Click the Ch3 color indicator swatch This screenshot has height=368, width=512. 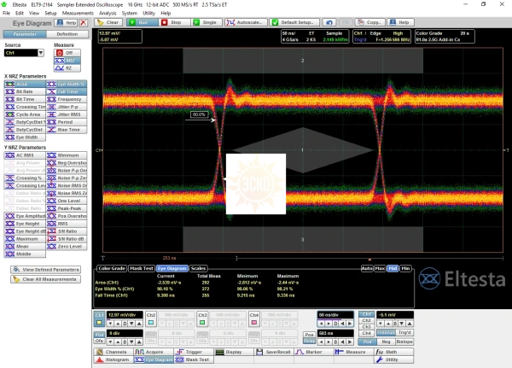[202, 324]
